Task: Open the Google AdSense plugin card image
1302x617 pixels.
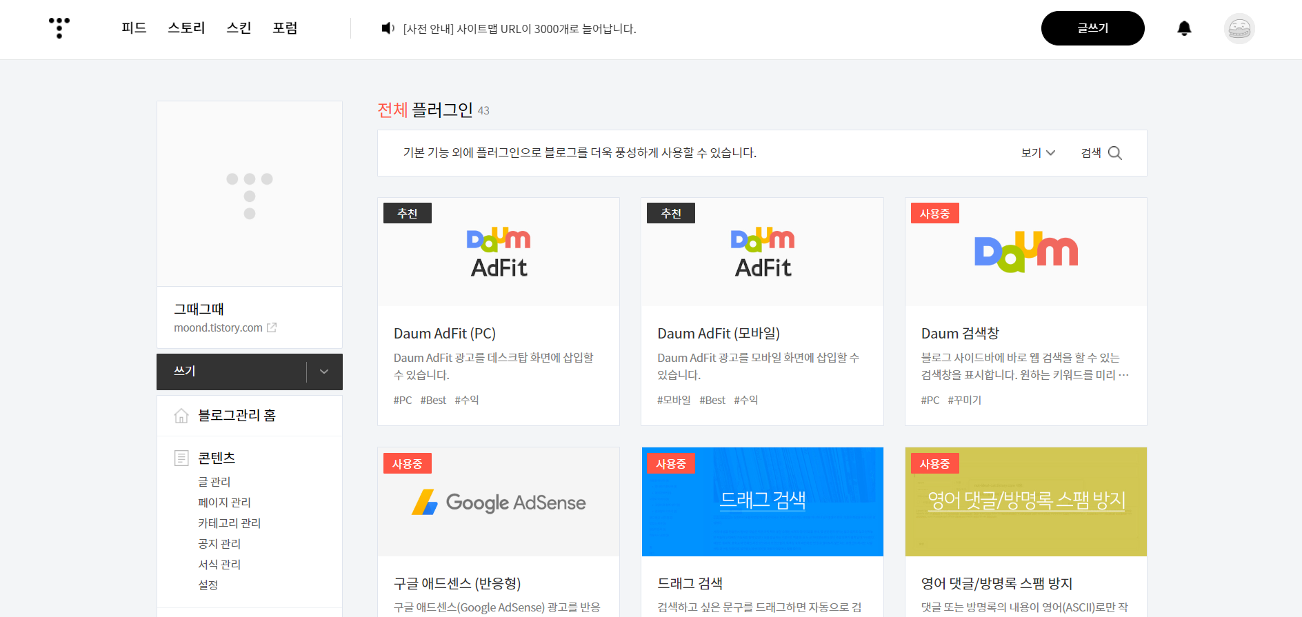Action: point(499,502)
